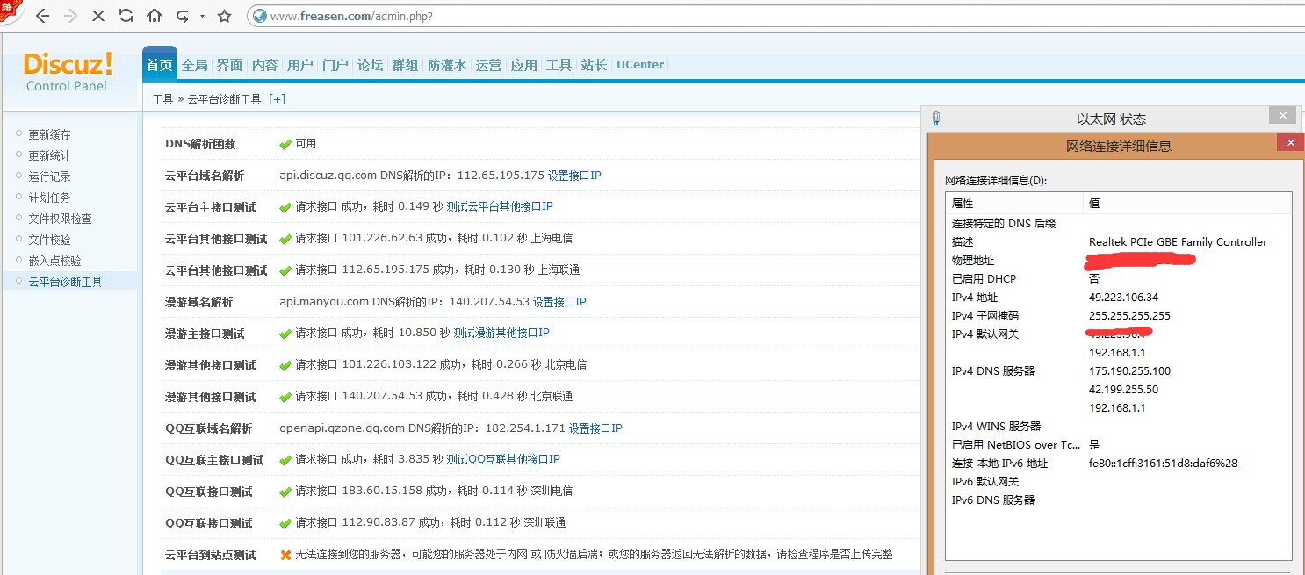Click 测试QQ互联其他接口IP link
Screen dimensions: 1305x575
tap(503, 459)
